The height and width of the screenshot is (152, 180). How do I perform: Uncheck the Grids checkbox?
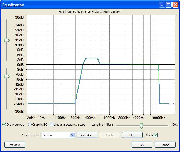(x=156, y=135)
